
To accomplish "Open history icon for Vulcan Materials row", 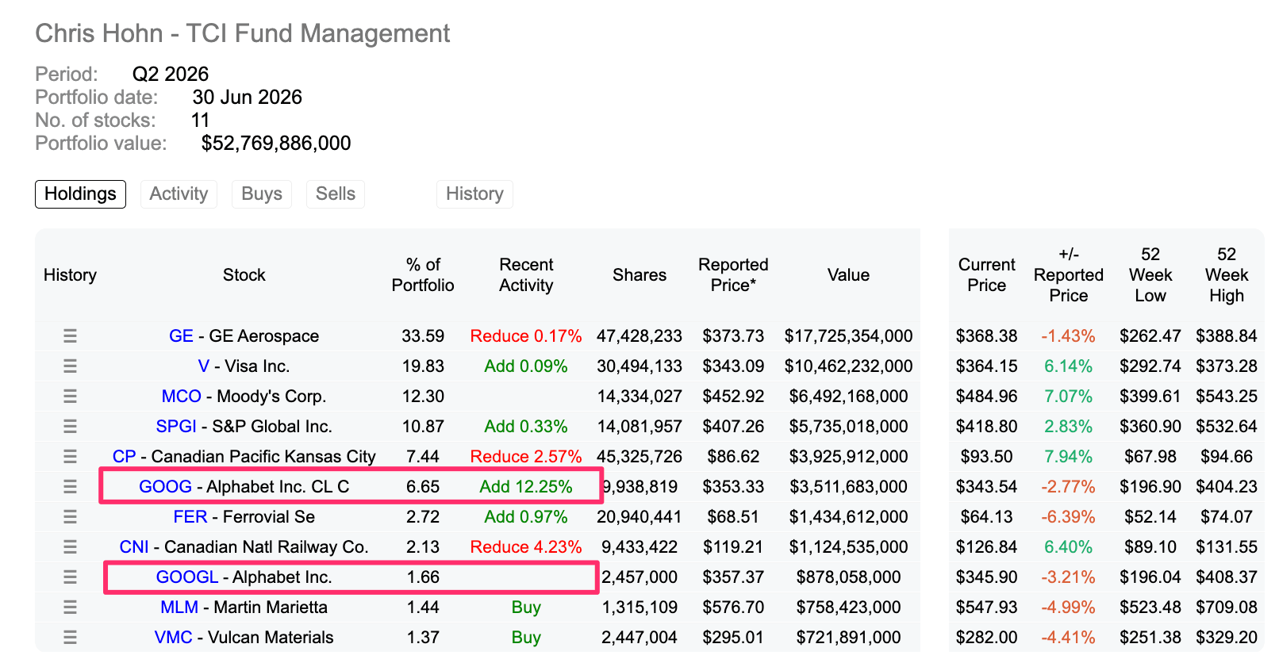I will tap(70, 638).
